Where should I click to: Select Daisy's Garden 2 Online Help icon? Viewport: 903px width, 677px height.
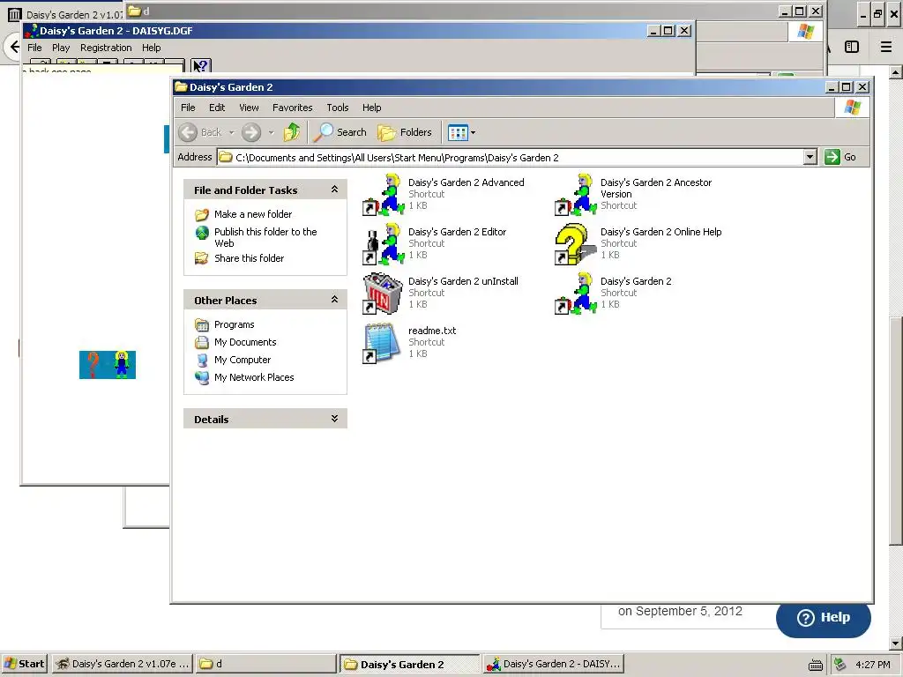click(575, 243)
